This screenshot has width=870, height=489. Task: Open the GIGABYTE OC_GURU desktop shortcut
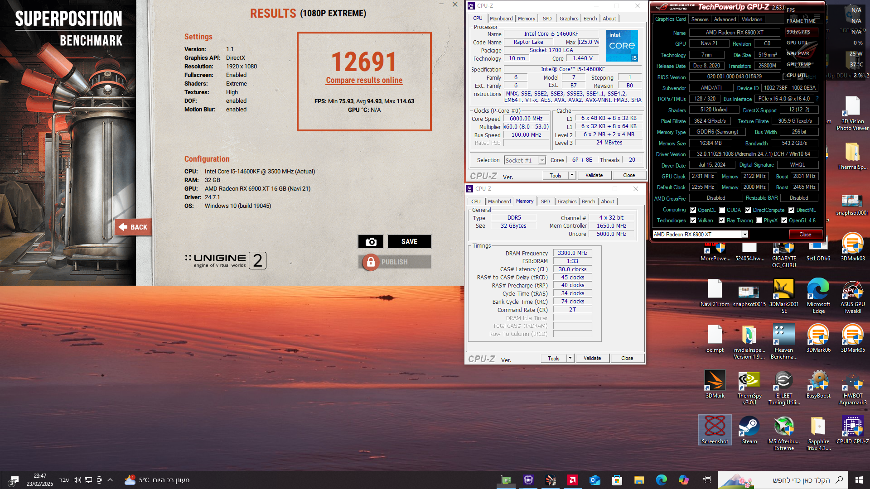pos(784,254)
